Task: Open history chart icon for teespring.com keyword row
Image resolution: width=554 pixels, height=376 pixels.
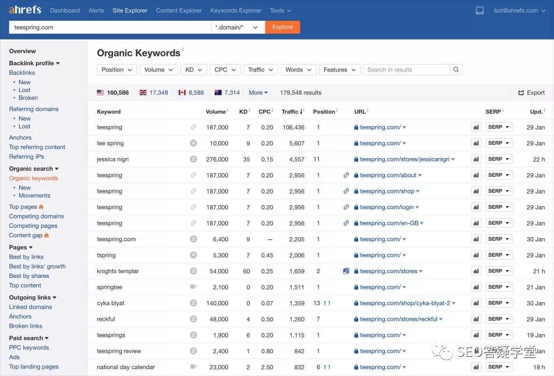Action: click(x=476, y=239)
